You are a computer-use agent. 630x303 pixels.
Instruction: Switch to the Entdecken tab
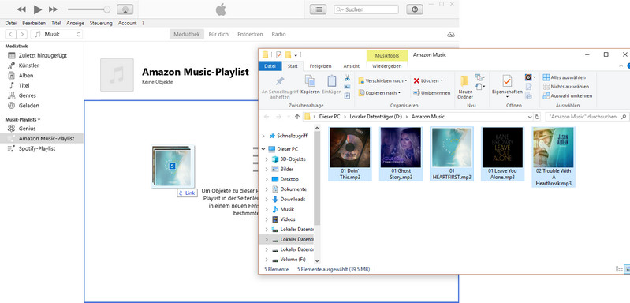(250, 34)
